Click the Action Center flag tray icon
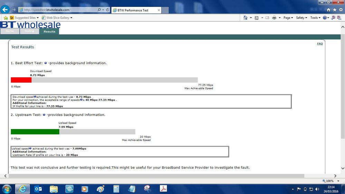This screenshot has width=345, height=194. [299, 189]
